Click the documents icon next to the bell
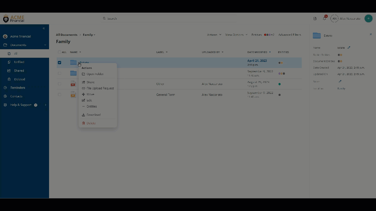376x211 pixels. 315,18
